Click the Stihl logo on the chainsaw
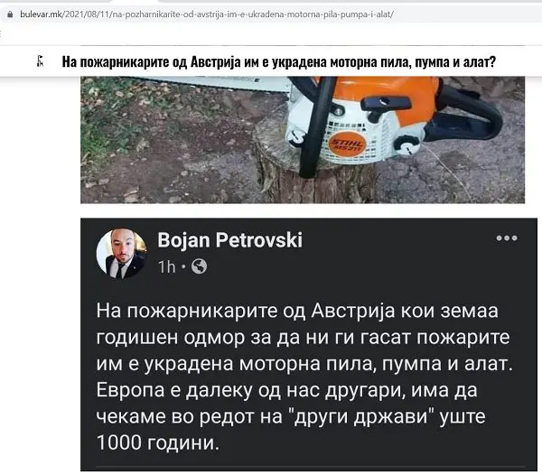The image size is (542, 475). 346,144
